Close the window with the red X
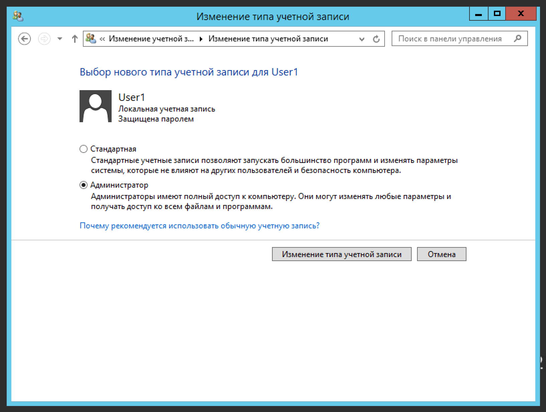Viewport: 546px width, 412px height. 521,14
